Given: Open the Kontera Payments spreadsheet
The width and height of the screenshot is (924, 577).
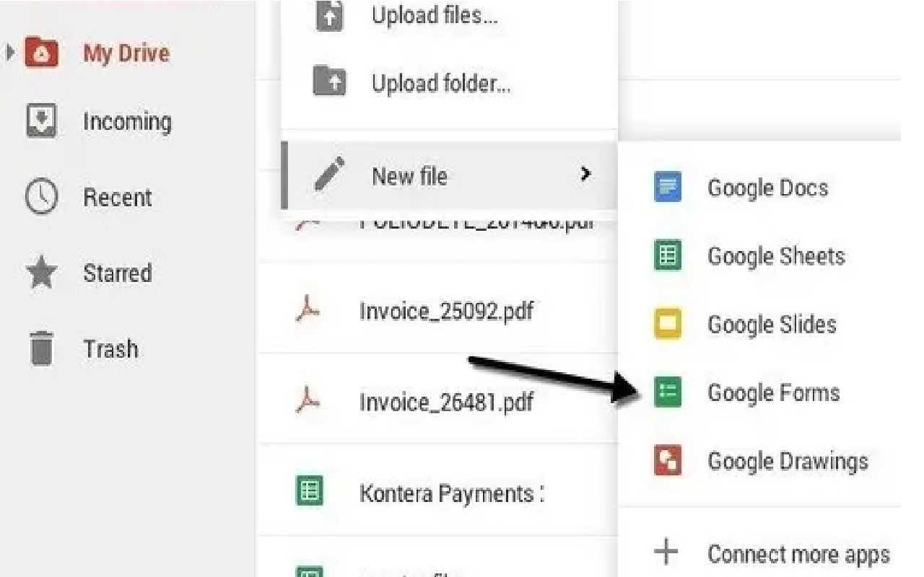Looking at the screenshot, I should click(x=451, y=494).
